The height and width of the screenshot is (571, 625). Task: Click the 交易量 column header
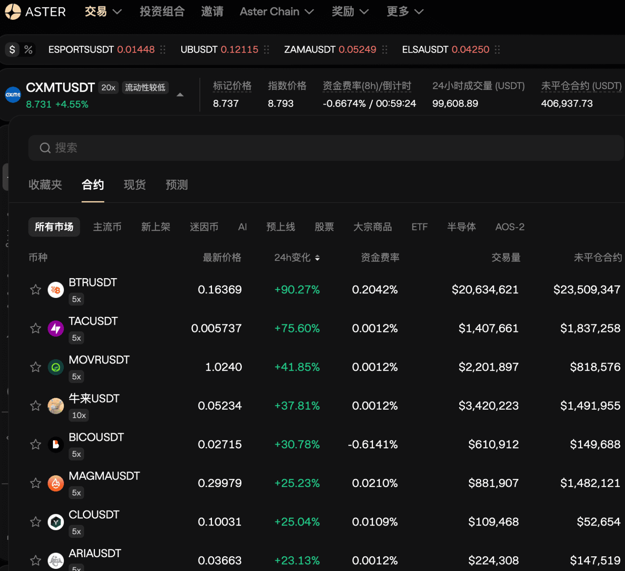tap(506, 258)
